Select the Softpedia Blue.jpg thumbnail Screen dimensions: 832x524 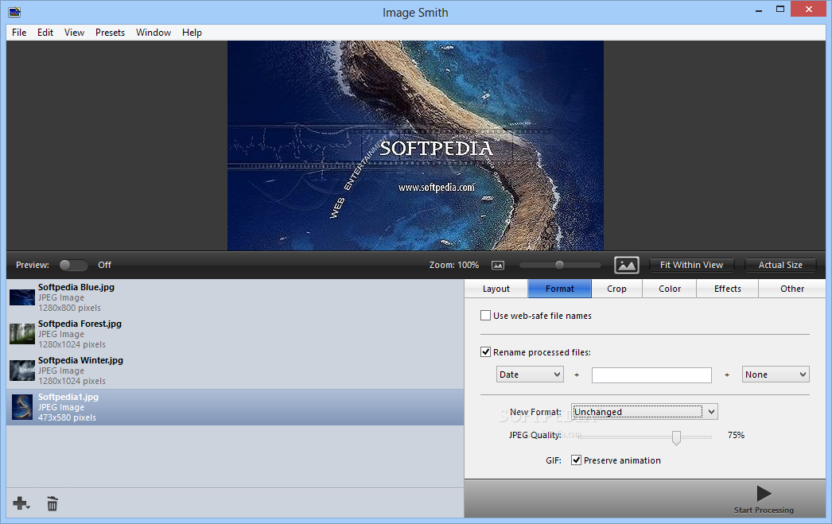21,297
